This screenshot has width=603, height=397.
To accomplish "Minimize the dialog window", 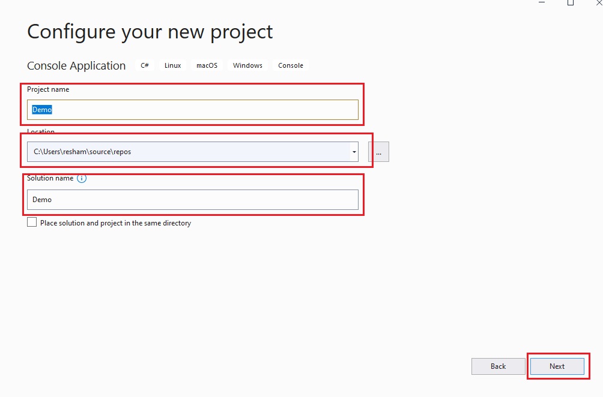I will tap(542, 2).
